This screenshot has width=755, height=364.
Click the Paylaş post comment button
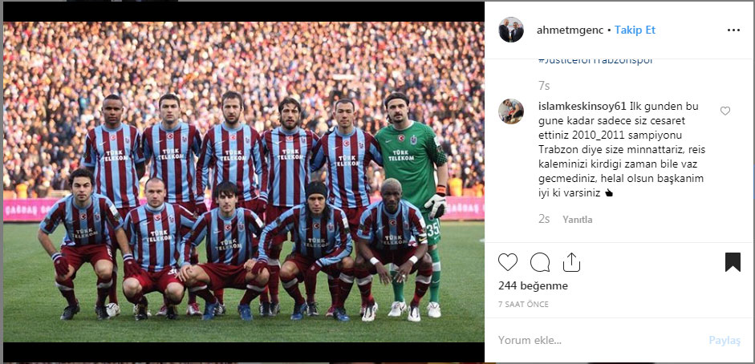[725, 341]
